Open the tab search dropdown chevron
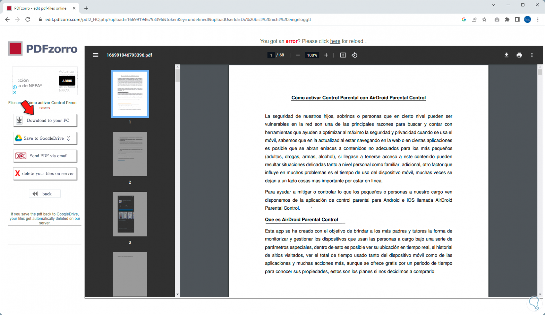The width and height of the screenshot is (545, 315). [493, 5]
